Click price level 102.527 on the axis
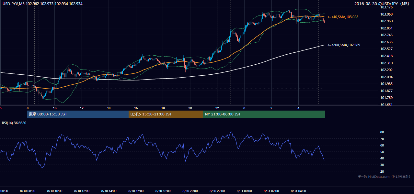This screenshot has height=194, width=414. click(386, 49)
